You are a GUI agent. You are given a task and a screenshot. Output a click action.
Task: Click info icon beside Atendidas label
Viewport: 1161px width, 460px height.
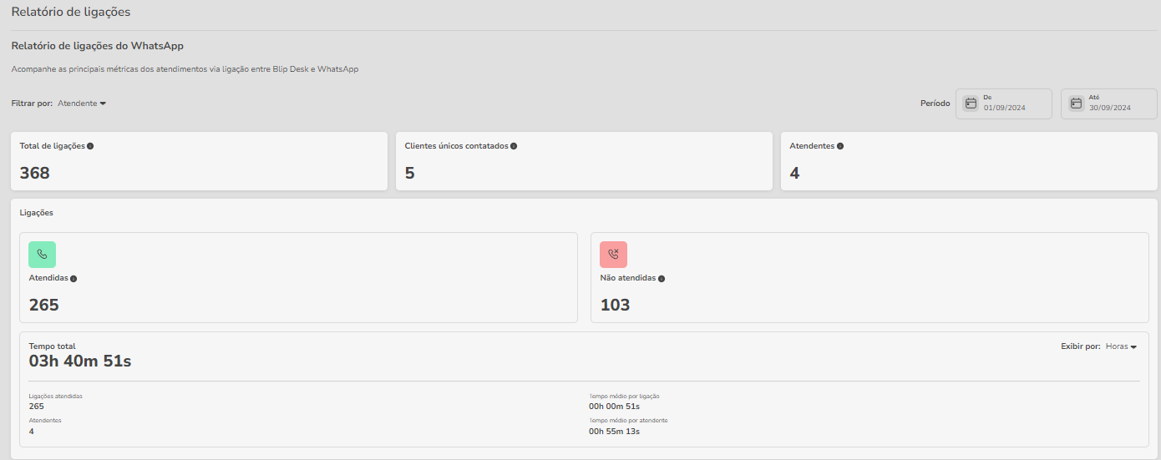(x=74, y=279)
